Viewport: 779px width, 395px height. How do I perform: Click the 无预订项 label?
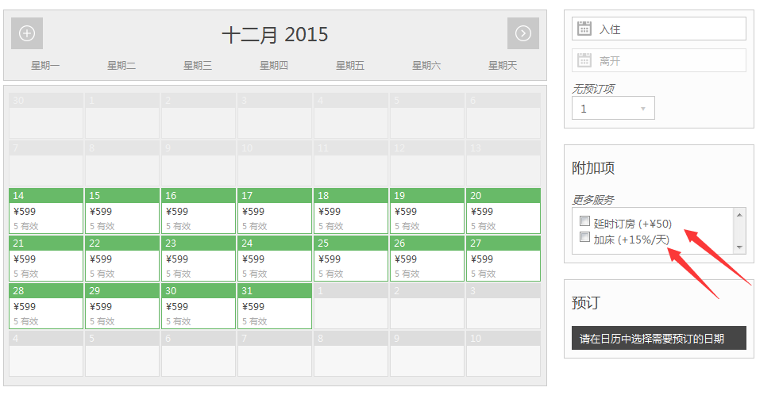coord(592,89)
